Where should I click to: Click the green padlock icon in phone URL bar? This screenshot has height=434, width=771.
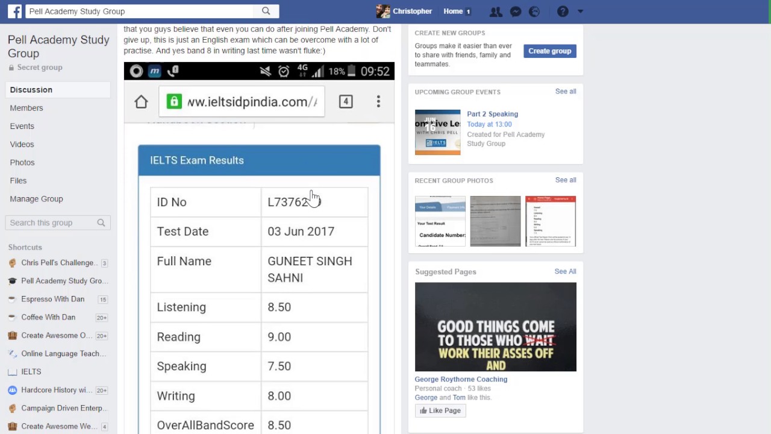[x=174, y=101]
